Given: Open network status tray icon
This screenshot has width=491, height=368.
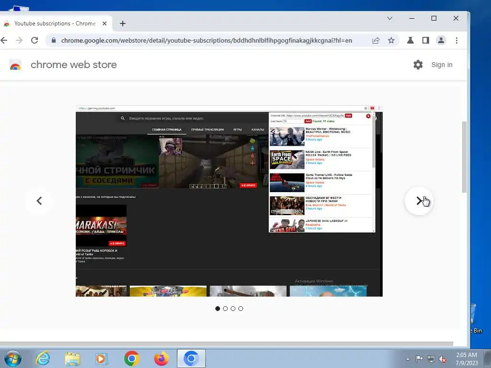Looking at the screenshot, I should tap(431, 359).
